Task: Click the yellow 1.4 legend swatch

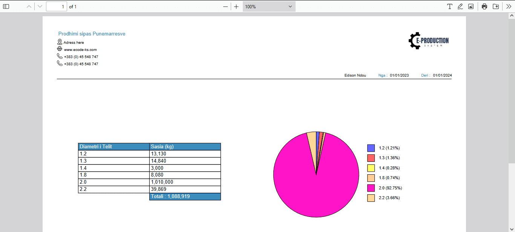Action: click(371, 168)
